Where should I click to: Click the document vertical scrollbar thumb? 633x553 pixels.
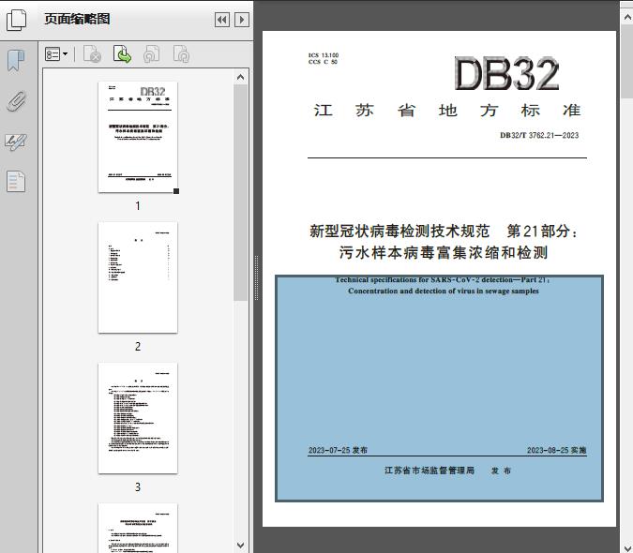(627, 61)
